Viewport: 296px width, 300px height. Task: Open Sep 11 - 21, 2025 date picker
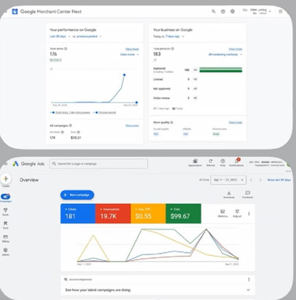click(228, 180)
